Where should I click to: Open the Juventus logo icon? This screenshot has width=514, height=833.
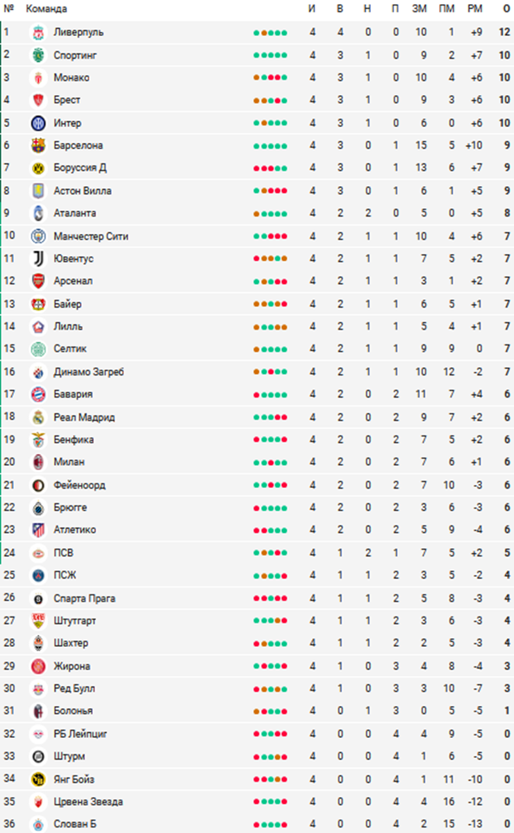[x=38, y=258]
